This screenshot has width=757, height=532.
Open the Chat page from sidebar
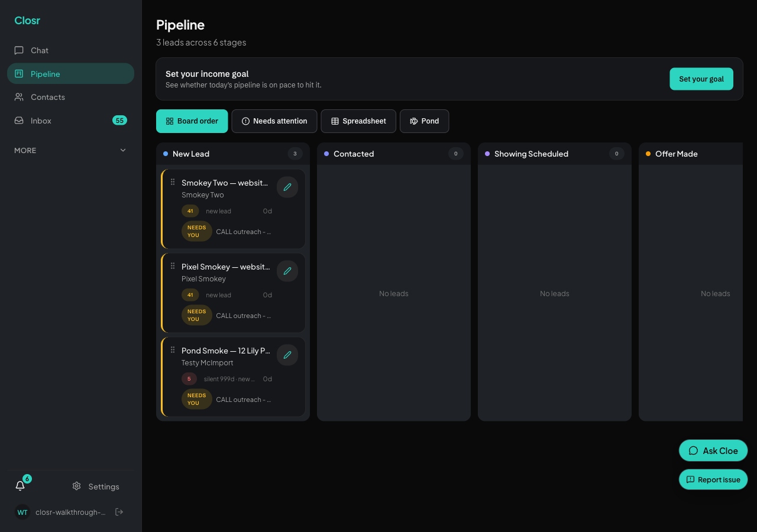[x=70, y=50]
